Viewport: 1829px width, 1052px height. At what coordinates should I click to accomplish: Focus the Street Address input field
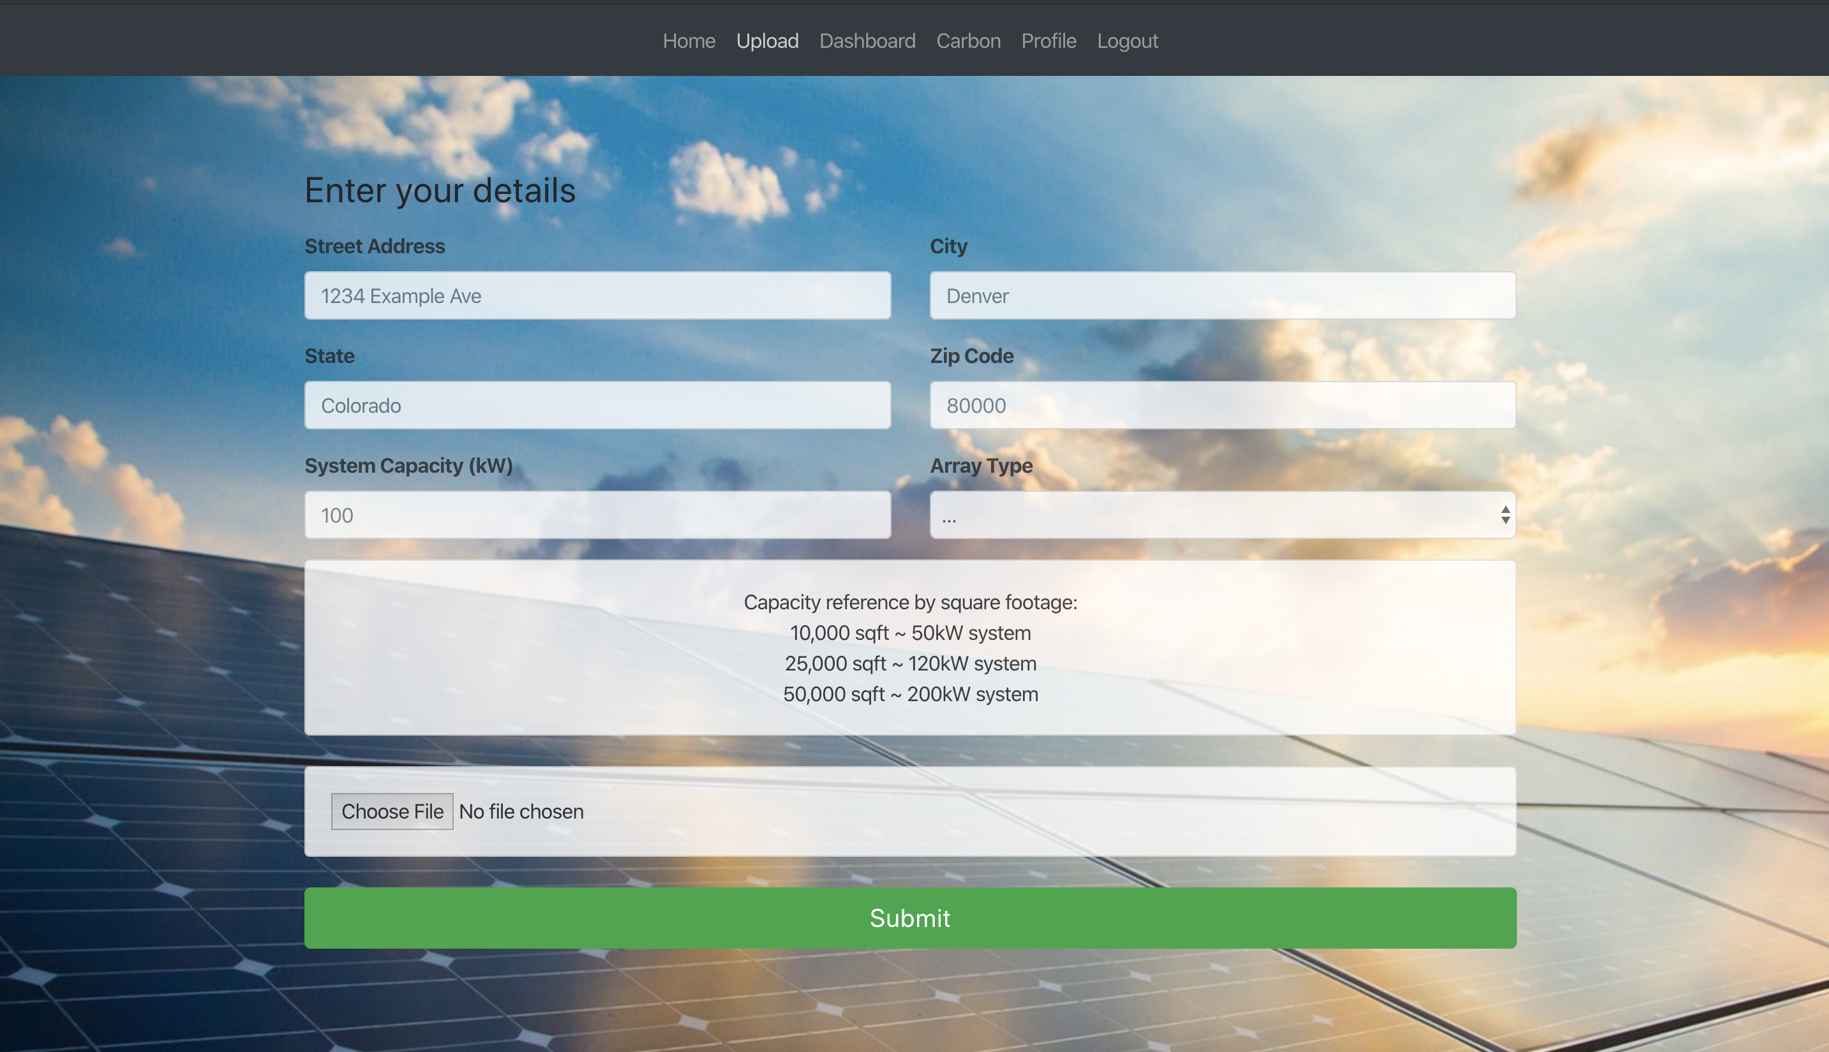coord(597,295)
